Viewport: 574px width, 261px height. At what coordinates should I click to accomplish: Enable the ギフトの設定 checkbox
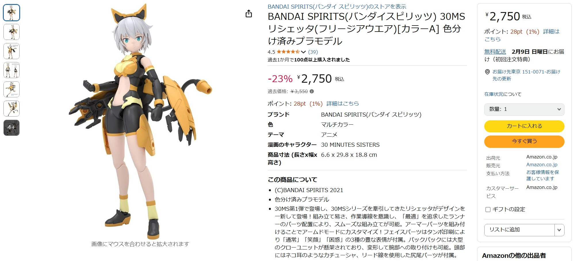pos(487,210)
